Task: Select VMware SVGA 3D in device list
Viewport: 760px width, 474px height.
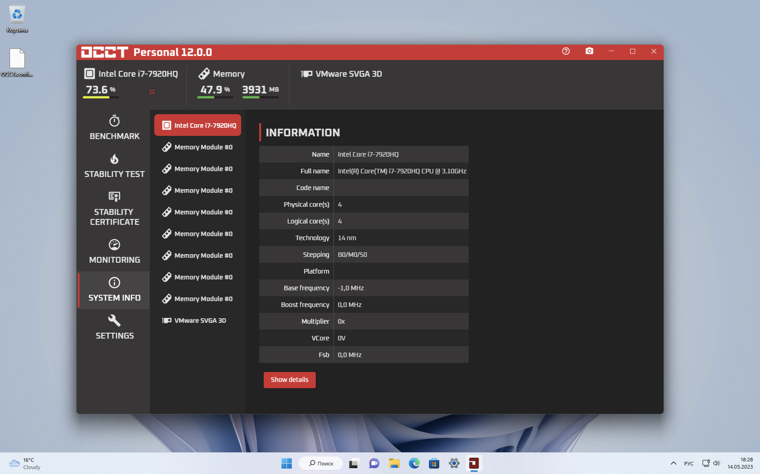Action: [198, 320]
